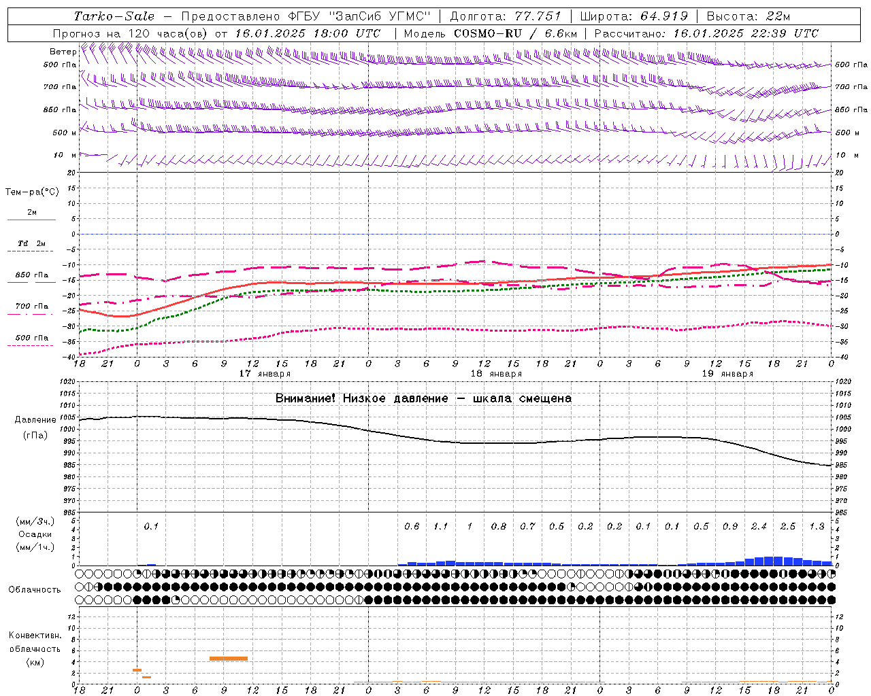Click the Tarko-Sale station title
Image resolution: width=871 pixels, height=696 pixels.
[114, 16]
